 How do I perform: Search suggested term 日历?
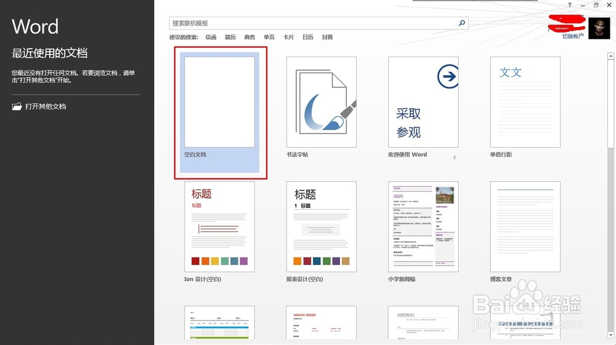[308, 38]
